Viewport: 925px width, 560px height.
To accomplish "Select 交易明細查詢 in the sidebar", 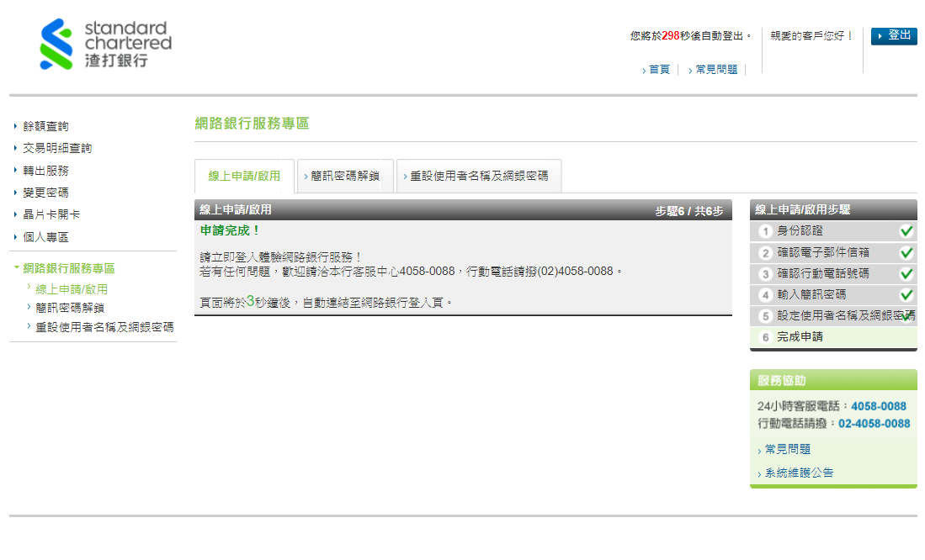I will (x=57, y=148).
